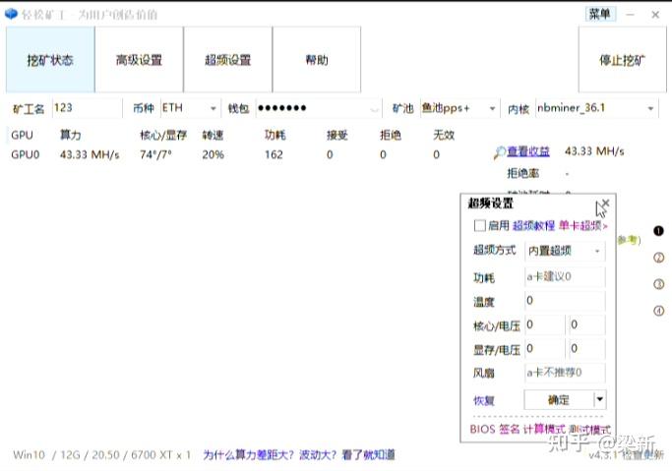Click the app logo icon in title bar
The image size is (672, 471).
(x=11, y=14)
